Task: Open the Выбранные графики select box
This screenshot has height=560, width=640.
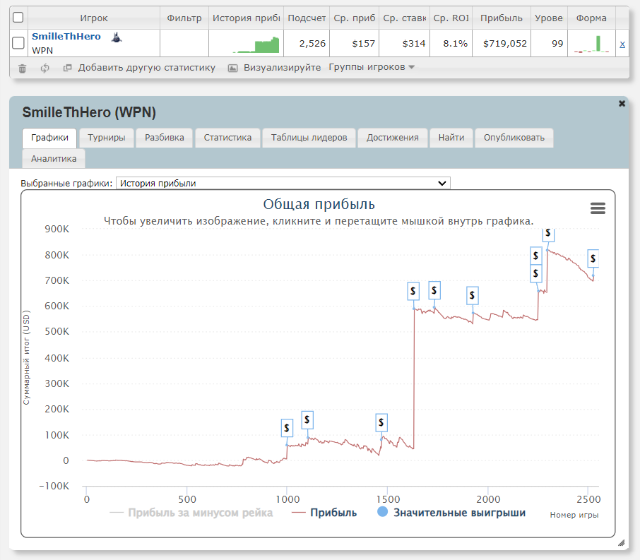Action: 283,183
